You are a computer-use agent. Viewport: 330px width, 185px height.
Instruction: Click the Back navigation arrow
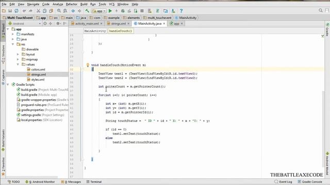[x=73, y=11]
